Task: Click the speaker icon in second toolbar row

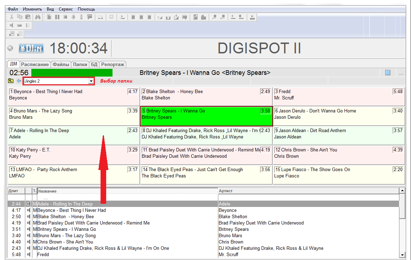Action: click(x=12, y=25)
